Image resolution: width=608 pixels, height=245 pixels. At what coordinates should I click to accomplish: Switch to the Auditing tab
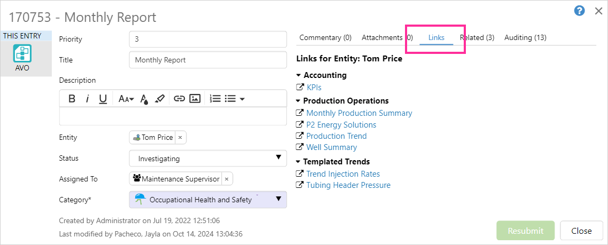[x=525, y=37]
